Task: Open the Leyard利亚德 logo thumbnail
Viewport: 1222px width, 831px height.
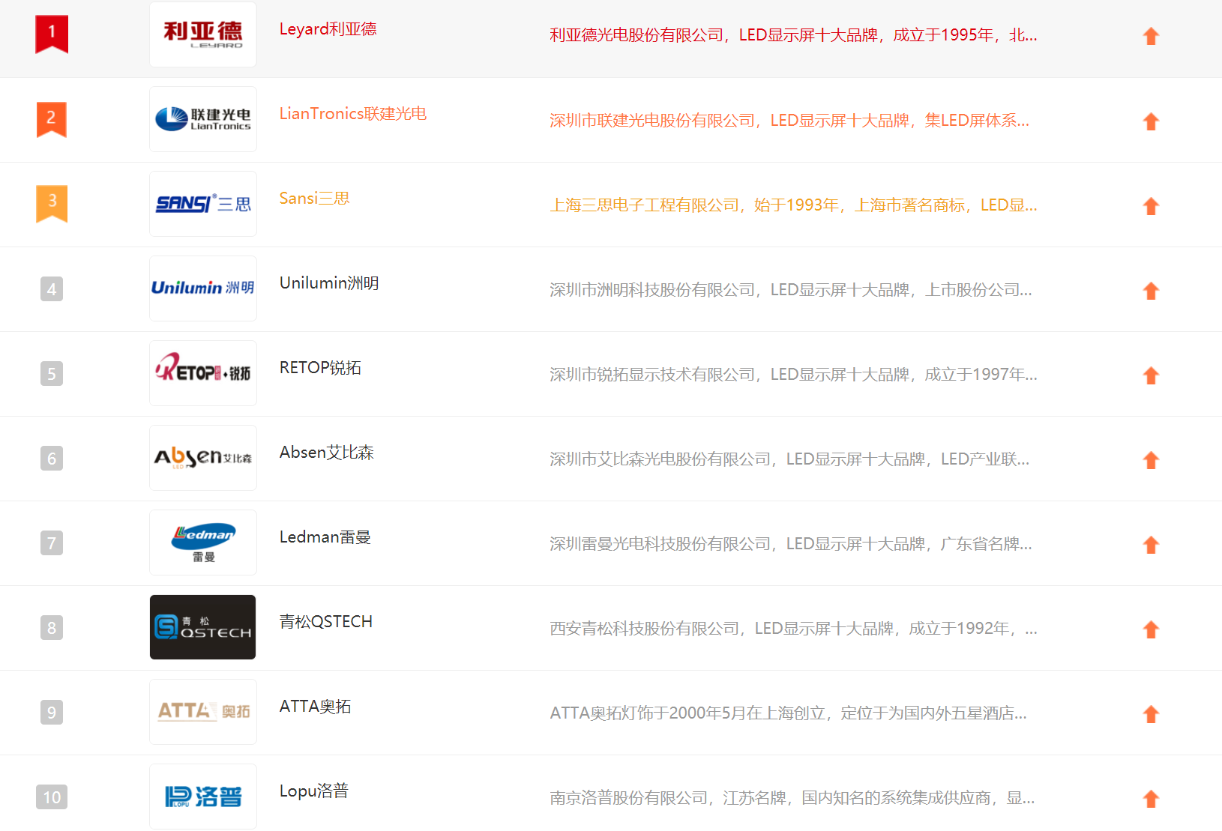Action: tap(203, 34)
